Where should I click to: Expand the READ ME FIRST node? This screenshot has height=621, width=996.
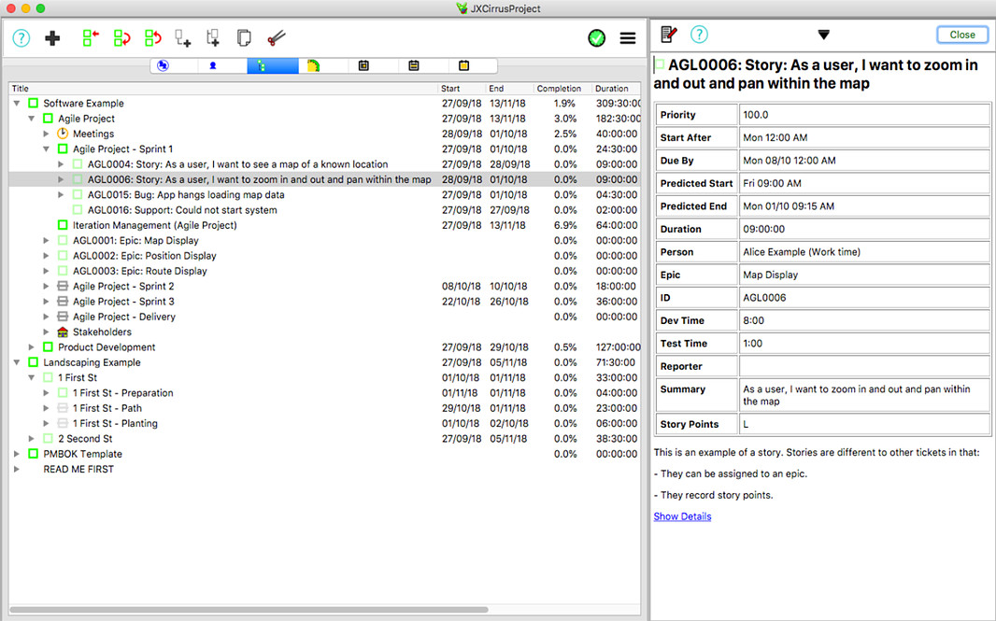(17, 469)
